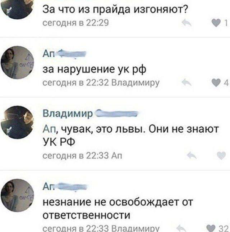Like the 'за нарушение ук рф' comment
The height and width of the screenshot is (232, 230).
[216, 82]
